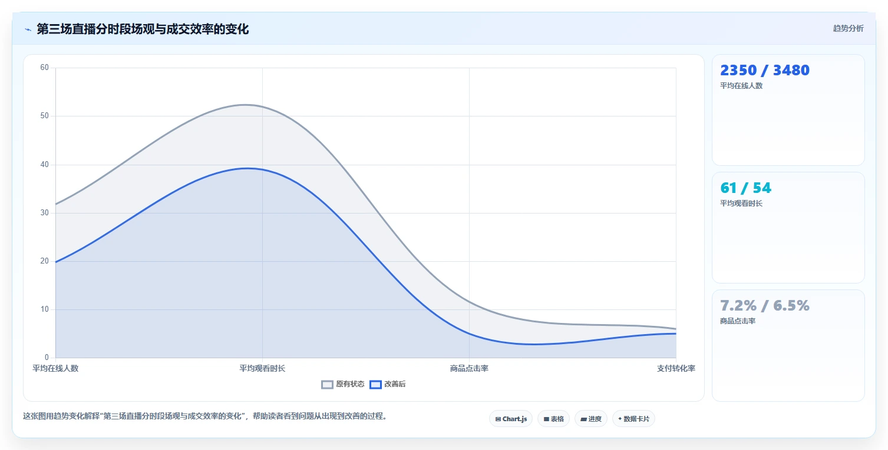888x450 pixels.
Task: Open the 2350 / 3480 平均在线人数 card
Action: [x=788, y=110]
